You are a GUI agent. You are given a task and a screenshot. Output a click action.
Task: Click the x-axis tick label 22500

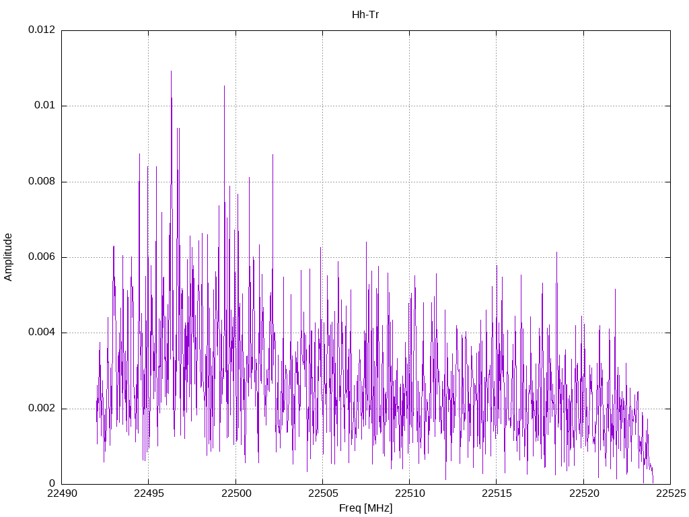(235, 493)
